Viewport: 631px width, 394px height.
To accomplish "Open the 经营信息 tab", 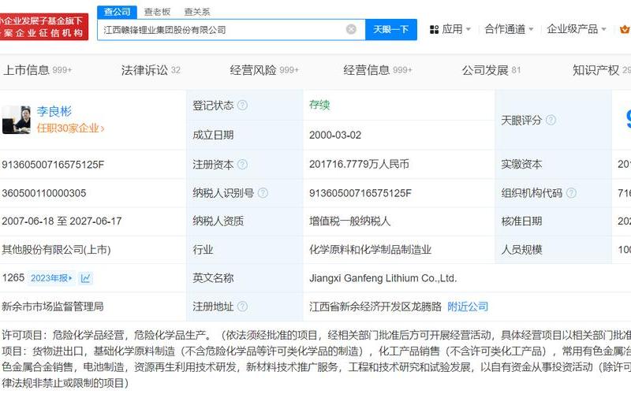I will tap(378, 70).
